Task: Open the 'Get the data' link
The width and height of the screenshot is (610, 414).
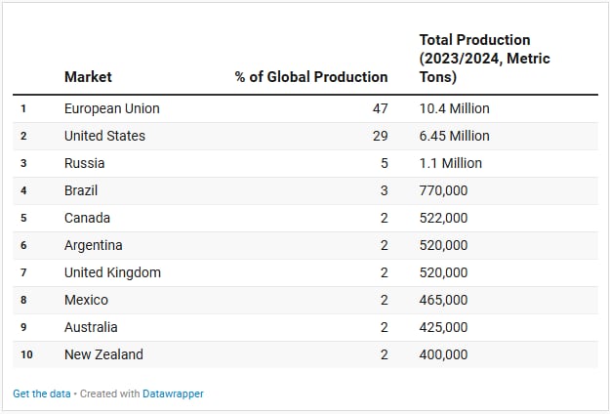Action: [41, 393]
